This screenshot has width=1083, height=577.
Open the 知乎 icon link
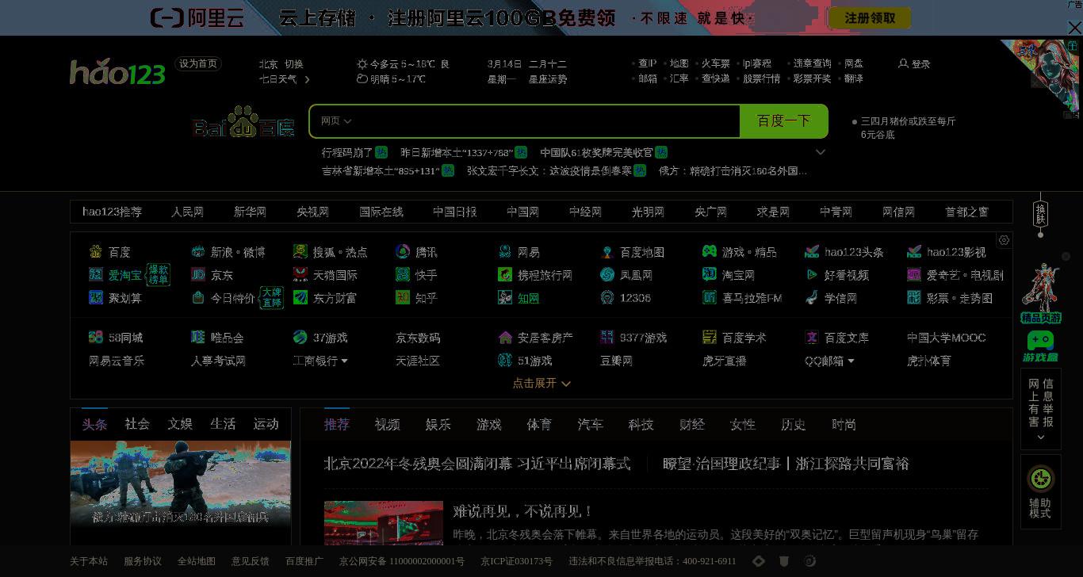point(403,298)
